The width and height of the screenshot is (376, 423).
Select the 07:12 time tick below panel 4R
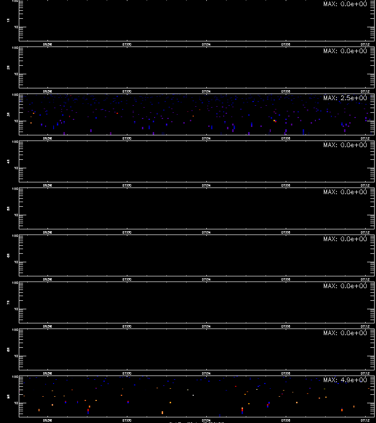[365, 185]
